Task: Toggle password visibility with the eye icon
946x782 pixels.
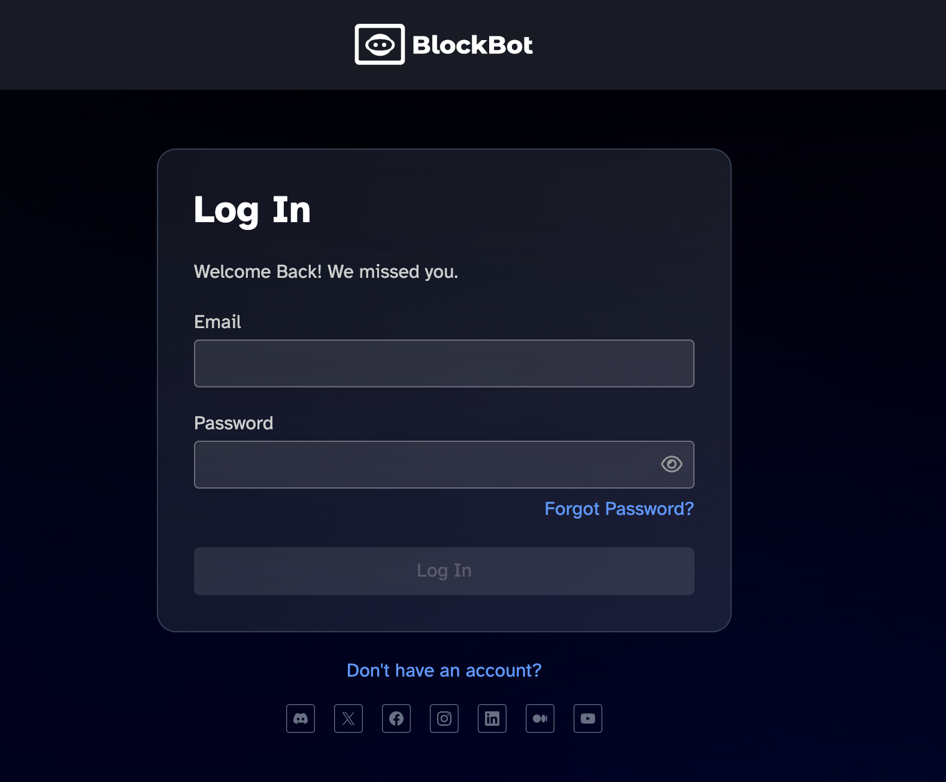Action: 671,464
